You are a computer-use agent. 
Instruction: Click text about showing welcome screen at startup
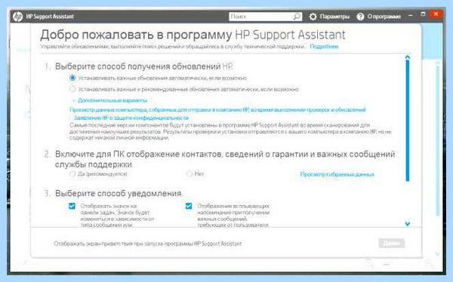148,244
